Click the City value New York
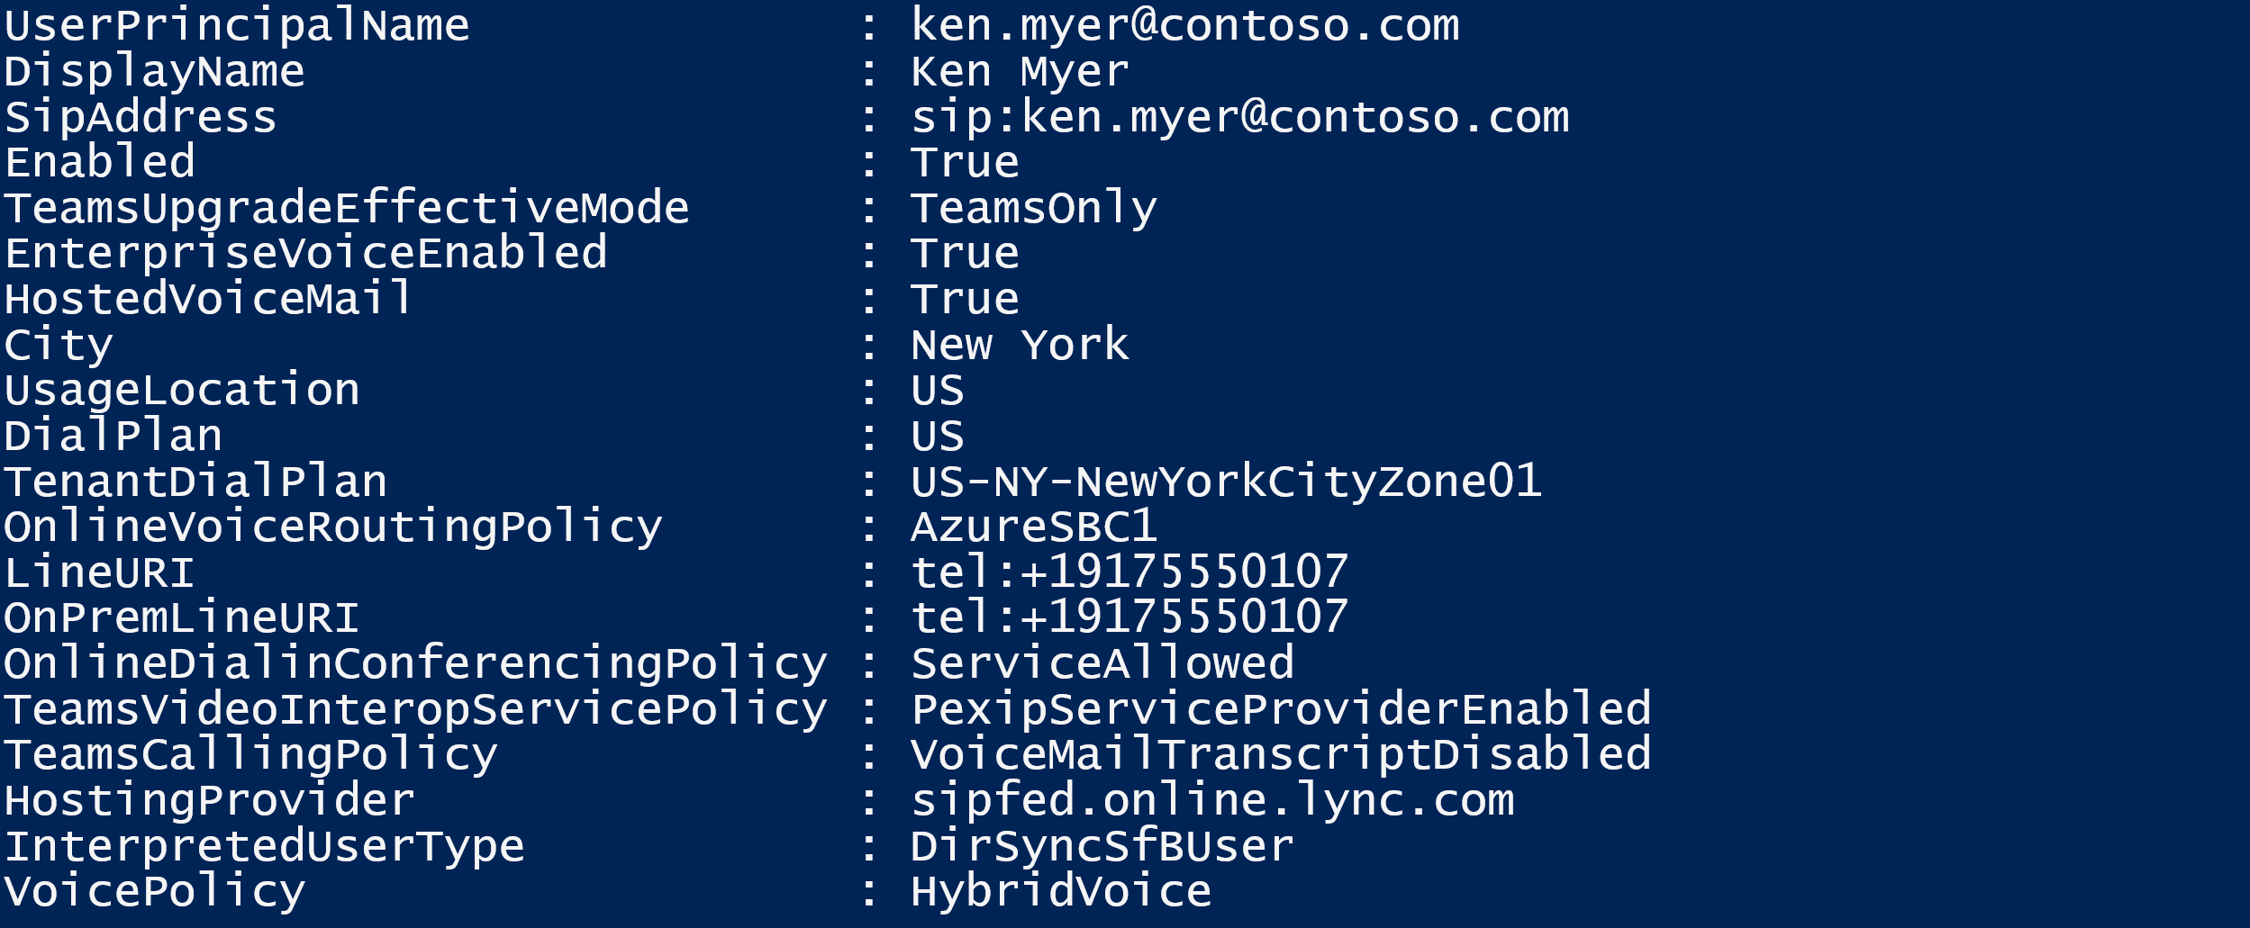Viewport: 2250px width, 928px height. coord(1019,345)
